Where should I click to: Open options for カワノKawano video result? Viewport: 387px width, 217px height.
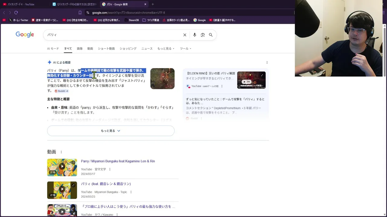pyautogui.click(x=117, y=215)
